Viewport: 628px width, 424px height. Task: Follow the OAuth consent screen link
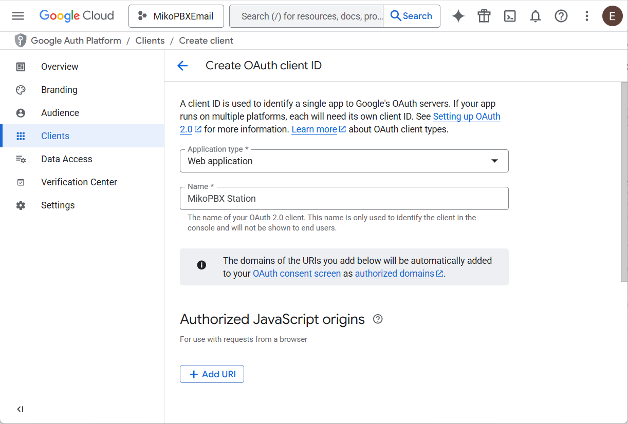(297, 274)
